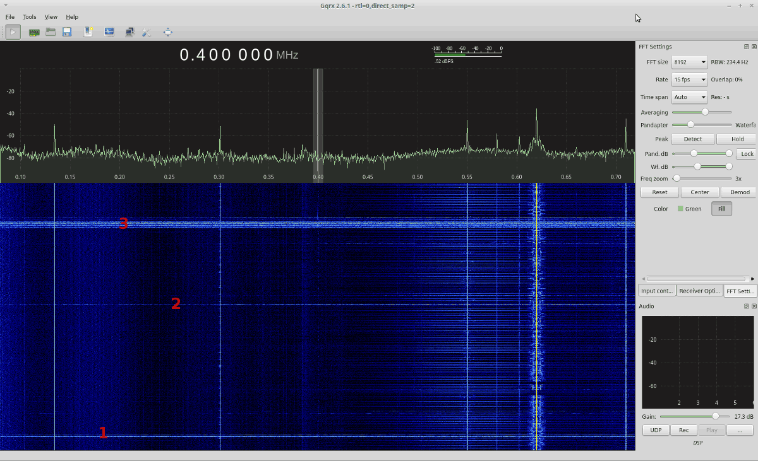Open the FFT size dropdown
This screenshot has height=461, width=758.
690,62
